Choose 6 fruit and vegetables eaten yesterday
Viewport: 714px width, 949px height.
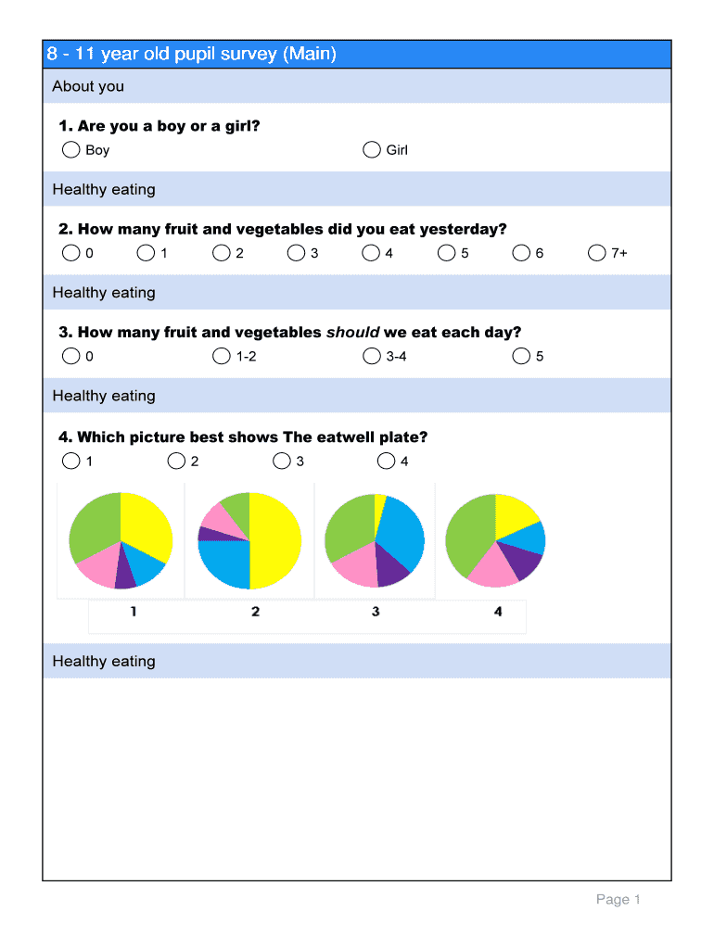pyautogui.click(x=522, y=253)
